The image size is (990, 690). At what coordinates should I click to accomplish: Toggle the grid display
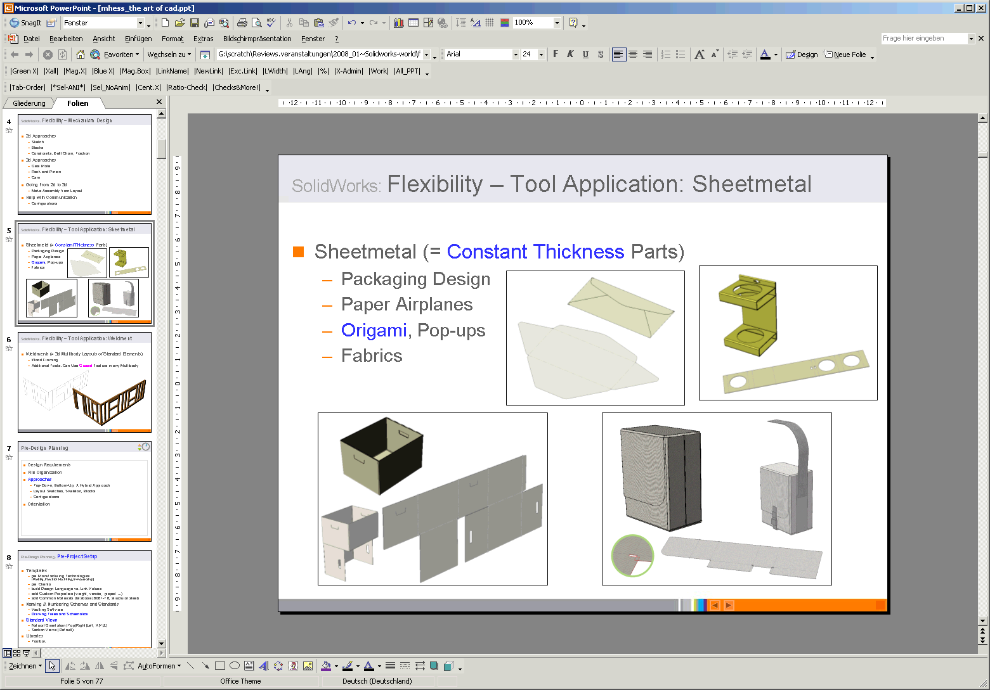click(x=490, y=23)
